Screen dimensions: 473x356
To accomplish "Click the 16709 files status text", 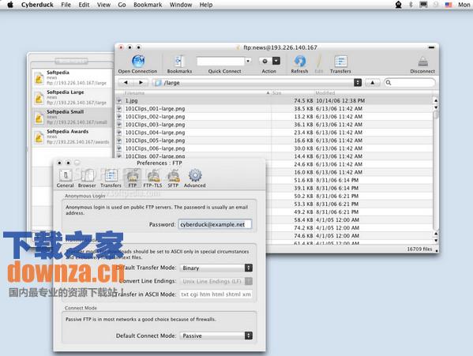I will [x=419, y=249].
